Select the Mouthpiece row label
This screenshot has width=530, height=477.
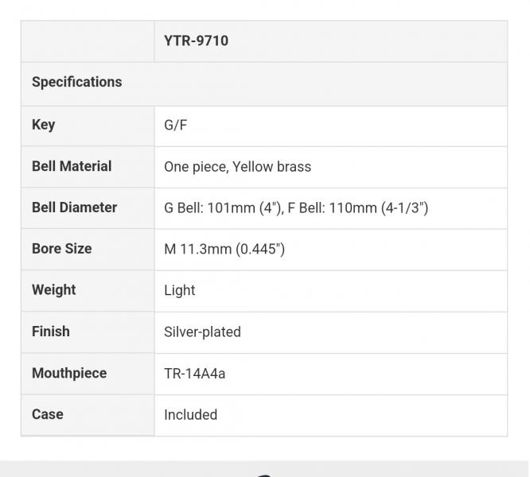[x=69, y=373]
